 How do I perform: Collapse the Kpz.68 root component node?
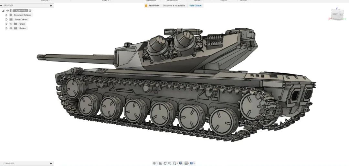[3, 11]
